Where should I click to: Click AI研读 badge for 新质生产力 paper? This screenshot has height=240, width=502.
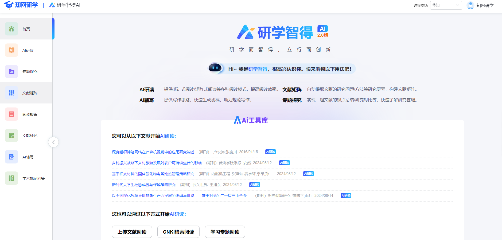coord(346,195)
